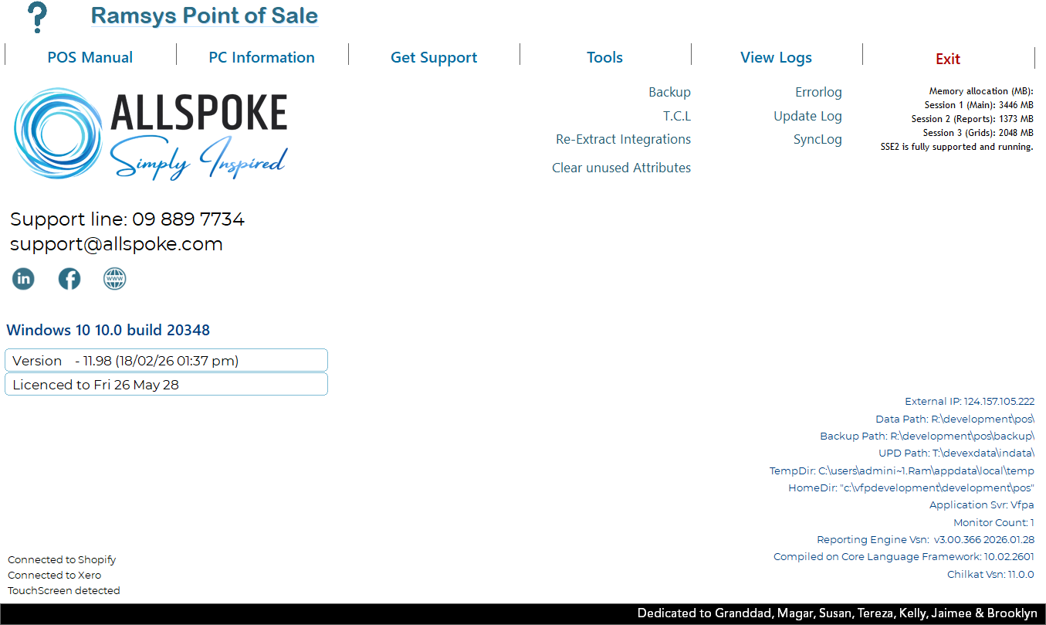The height and width of the screenshot is (625, 1046).
Task: Click Re-Extract Integrations
Action: [623, 139]
